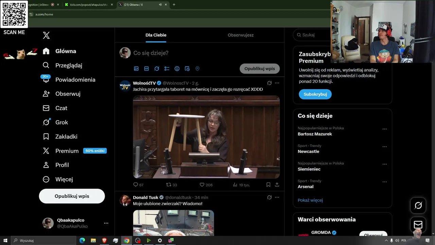Open the site info icon in address bar
435x245 pixels.
tap(31, 14)
